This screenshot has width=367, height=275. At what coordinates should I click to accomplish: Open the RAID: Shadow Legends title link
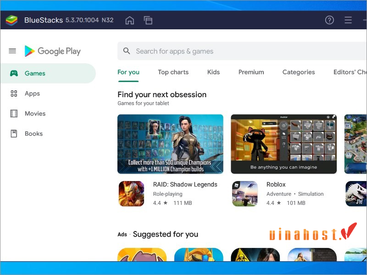pyautogui.click(x=185, y=185)
